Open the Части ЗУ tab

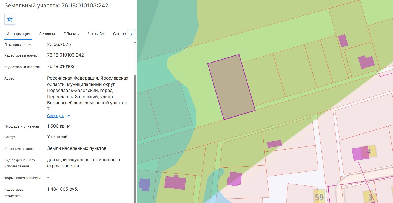(96, 34)
